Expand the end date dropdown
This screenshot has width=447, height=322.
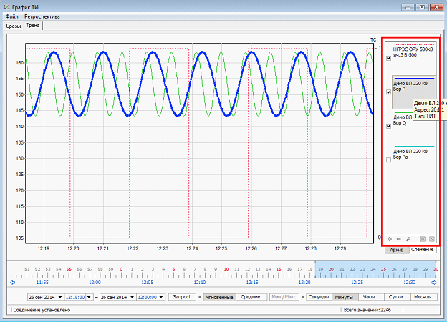pyautogui.click(x=131, y=296)
